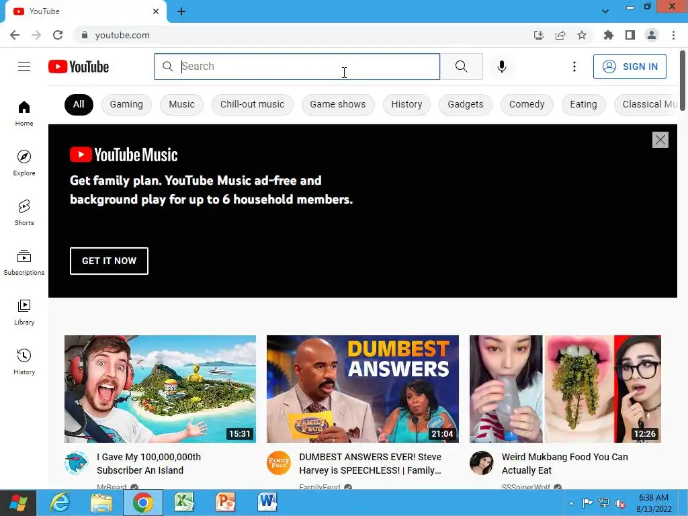Screen dimensions: 688x516
Task: Open Shorts in sidebar
Action: 24,213
